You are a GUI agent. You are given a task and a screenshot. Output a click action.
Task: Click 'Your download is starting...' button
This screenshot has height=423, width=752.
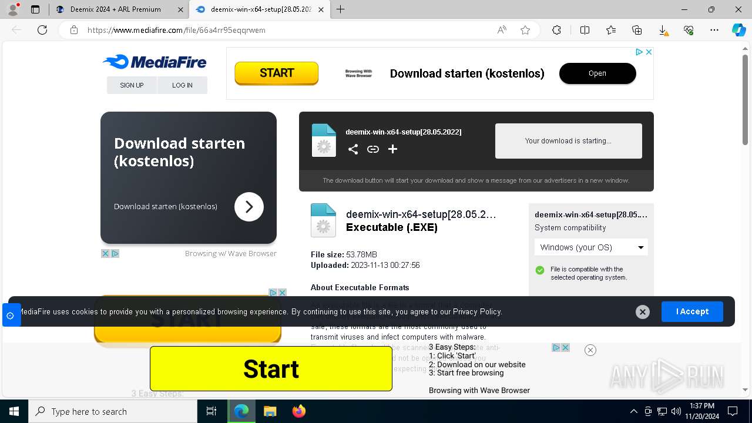point(568,141)
